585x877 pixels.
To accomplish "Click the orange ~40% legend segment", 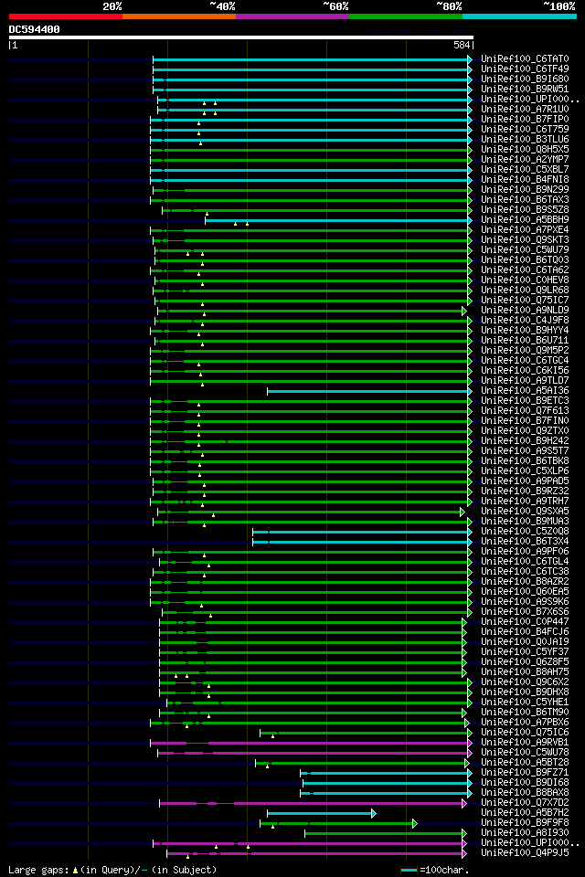I will coord(179,16).
